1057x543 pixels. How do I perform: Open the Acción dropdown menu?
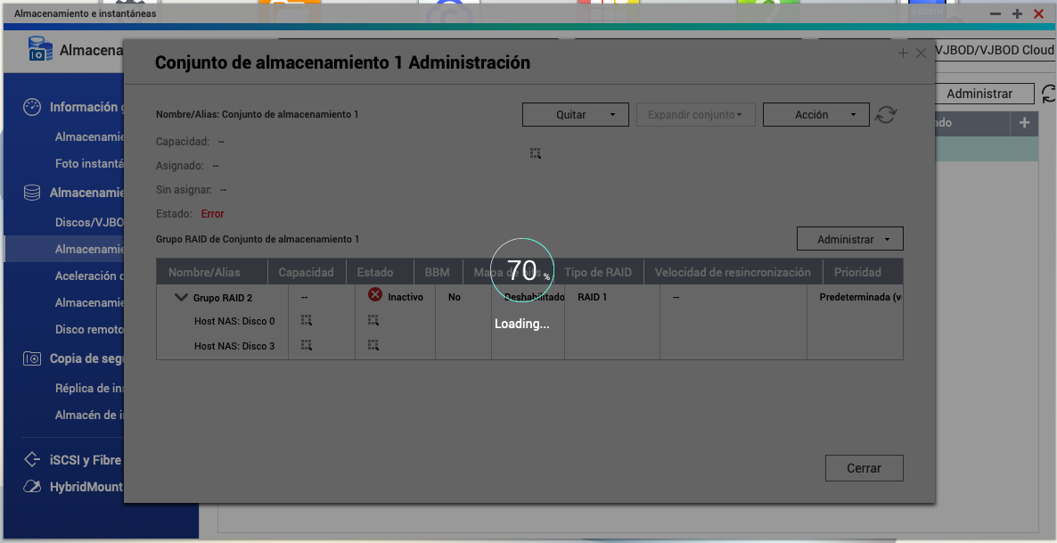(x=815, y=115)
